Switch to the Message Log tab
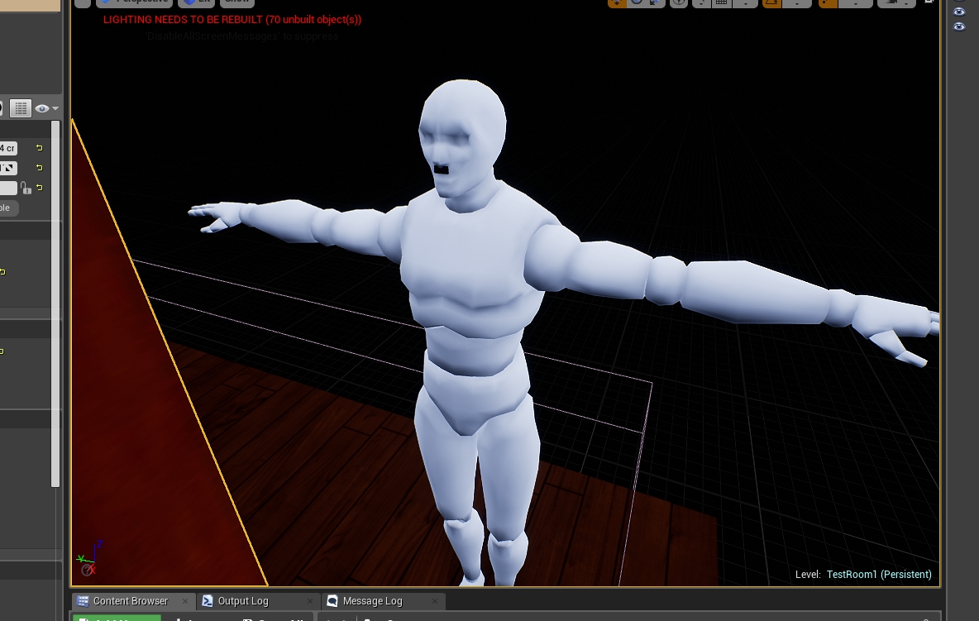This screenshot has width=979, height=621. (x=372, y=601)
